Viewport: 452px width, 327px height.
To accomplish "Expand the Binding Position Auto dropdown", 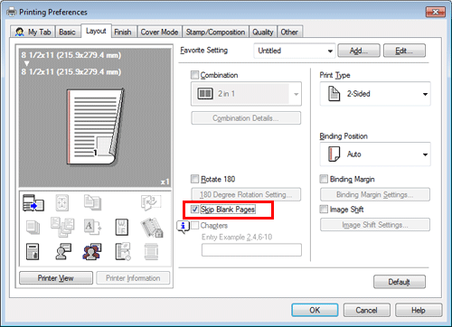I will [x=375, y=154].
